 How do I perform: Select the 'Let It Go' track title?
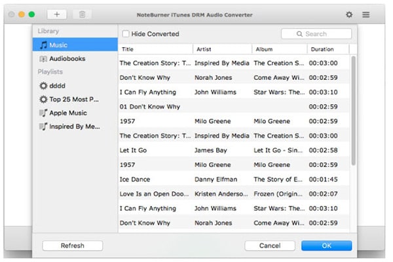[x=133, y=151]
